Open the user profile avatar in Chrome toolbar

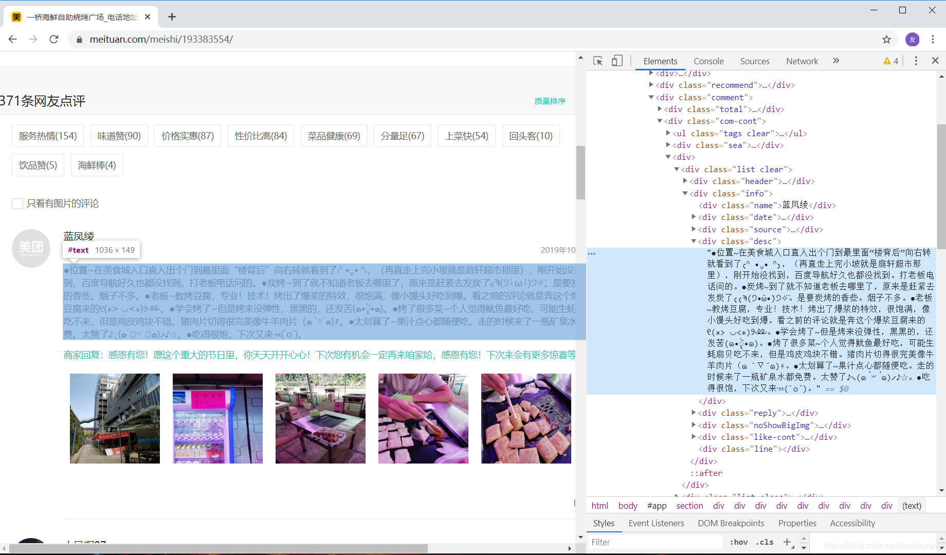[913, 39]
